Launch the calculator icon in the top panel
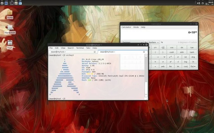This screenshot has height=133, width=214. (x=16, y=3)
